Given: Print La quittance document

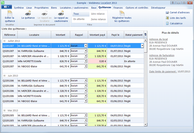Looking at the screenshot, I should click(x=28, y=16).
